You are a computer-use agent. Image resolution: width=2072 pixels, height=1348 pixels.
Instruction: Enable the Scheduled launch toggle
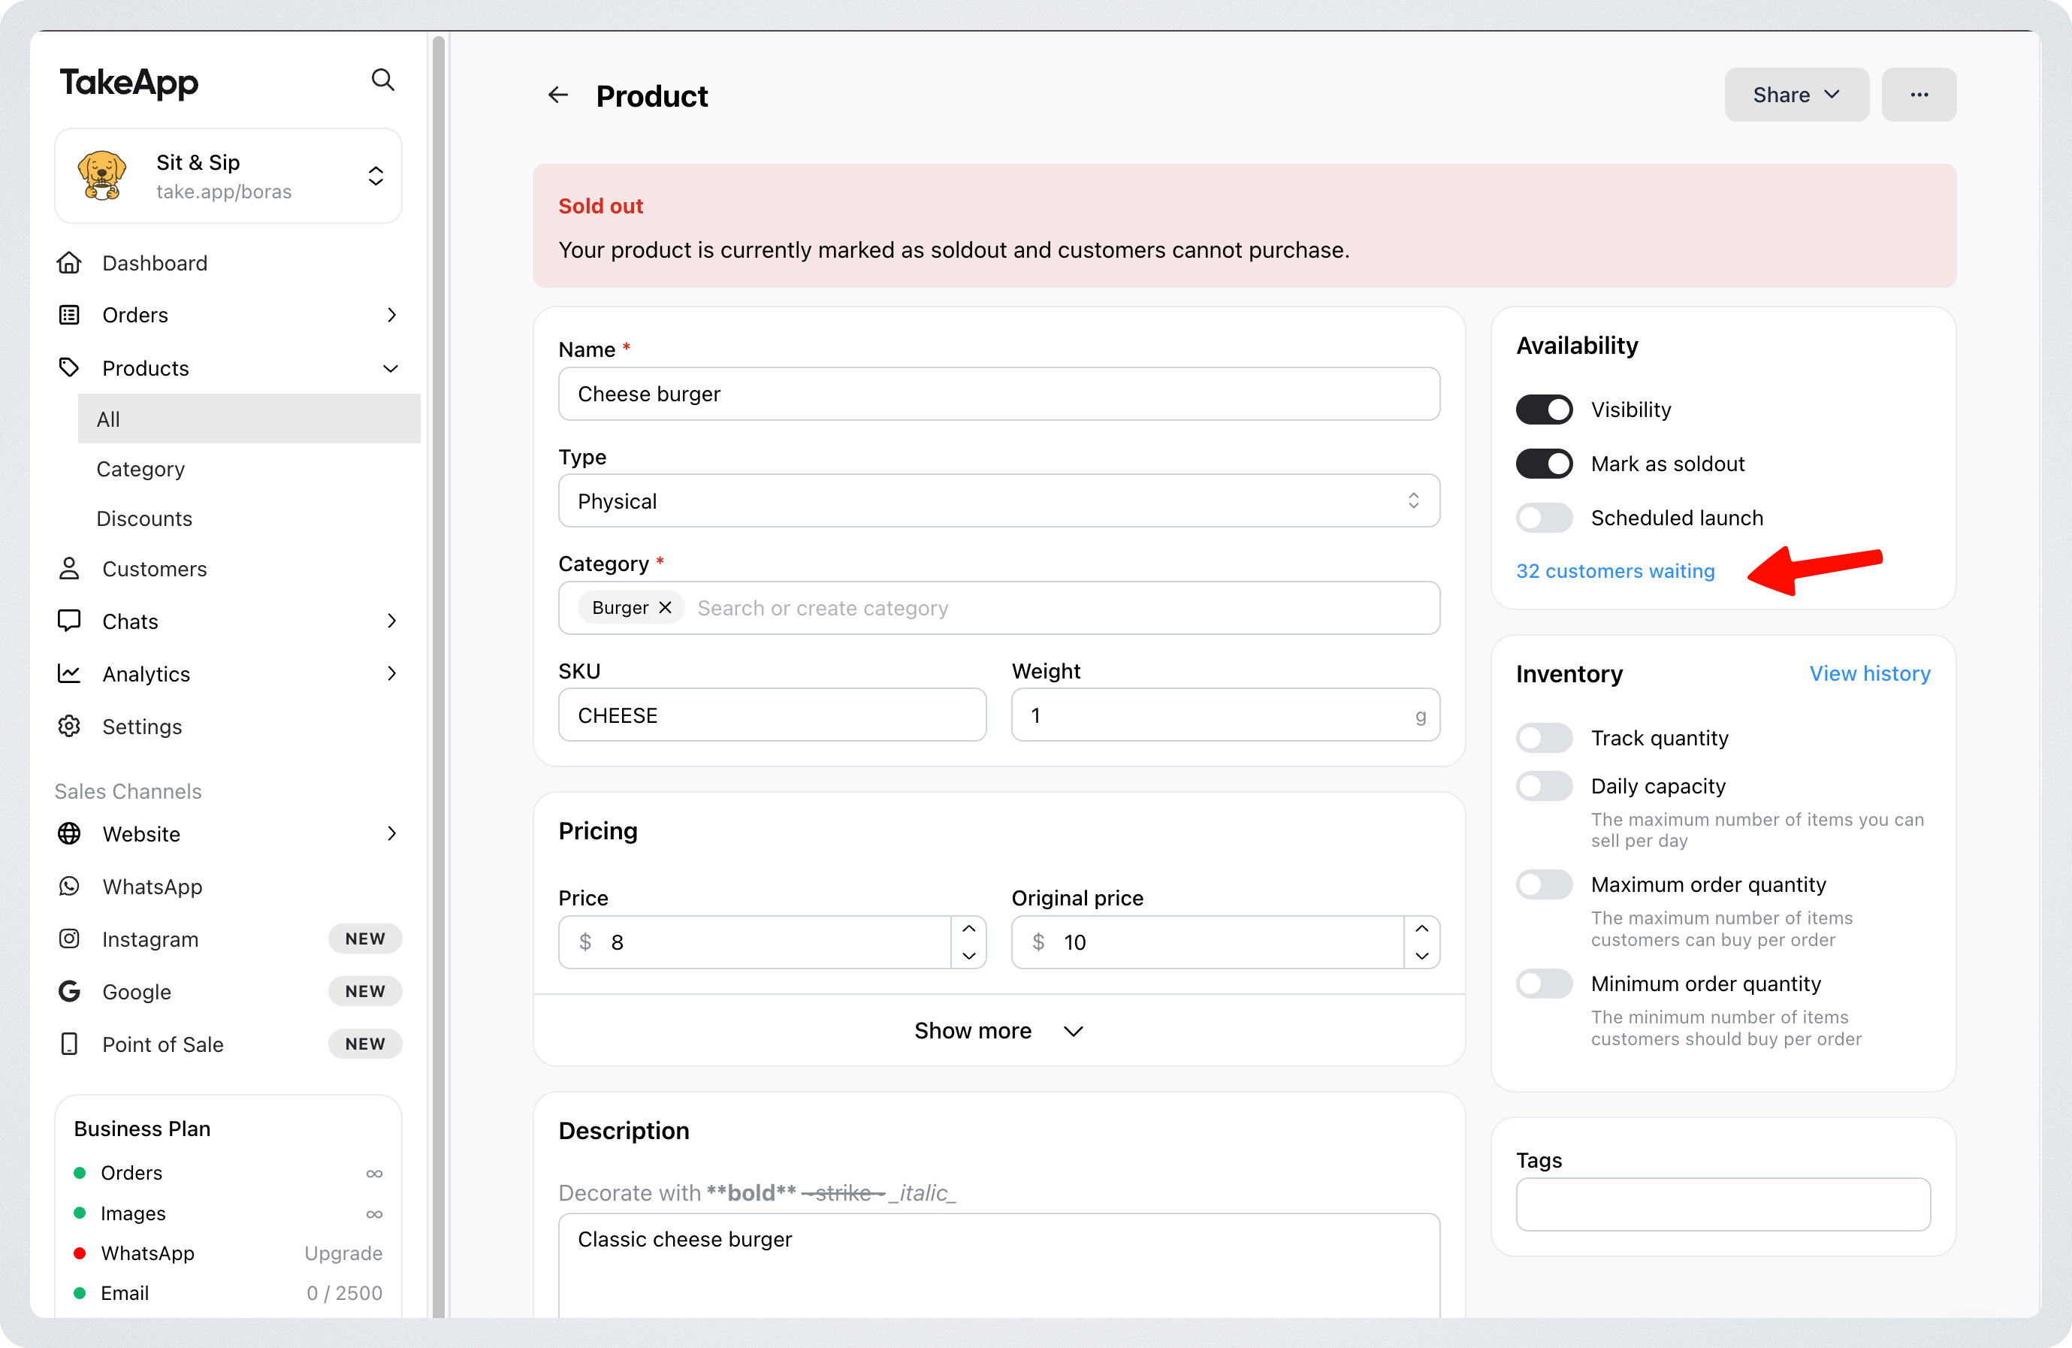pyautogui.click(x=1544, y=518)
